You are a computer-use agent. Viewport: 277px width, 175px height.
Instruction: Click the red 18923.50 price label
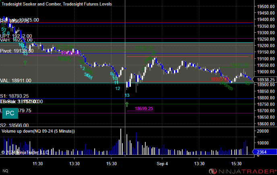point(219,79)
